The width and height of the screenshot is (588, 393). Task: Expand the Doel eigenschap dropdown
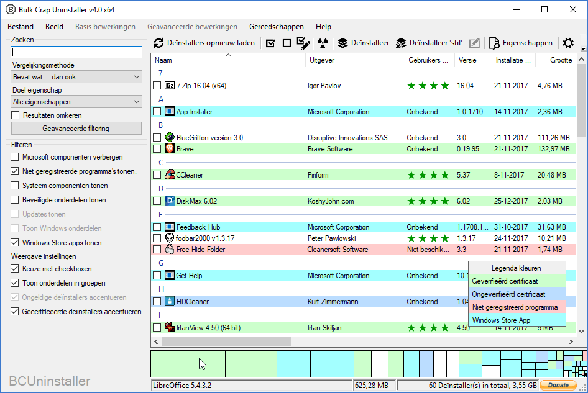tap(77, 102)
